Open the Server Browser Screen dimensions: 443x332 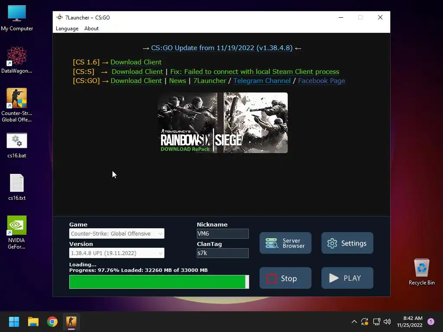(x=286, y=243)
